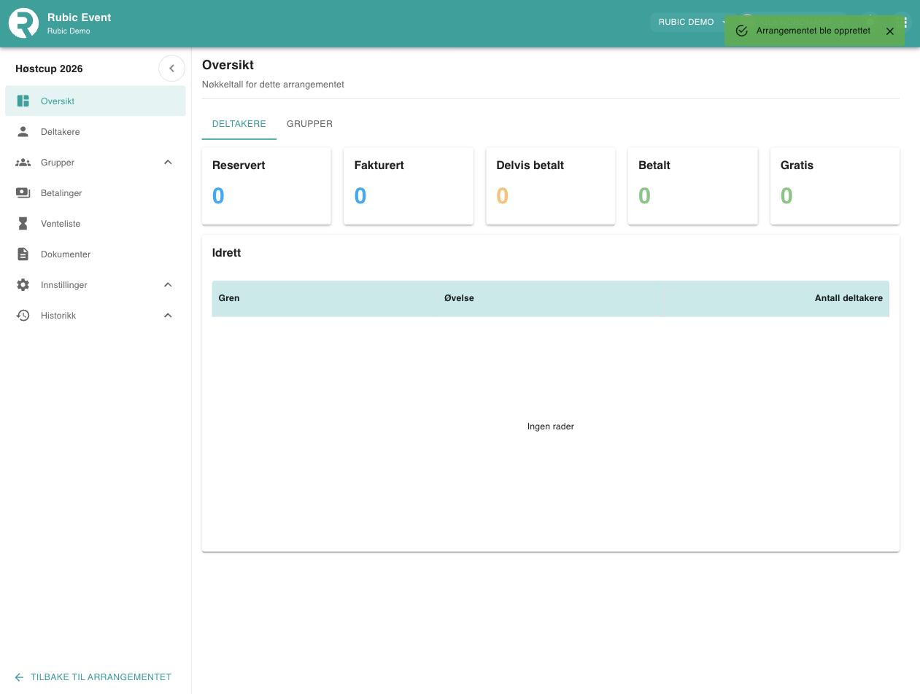This screenshot has width=920, height=694.
Task: Open Venteliste via its hourglass icon
Action: pos(23,224)
